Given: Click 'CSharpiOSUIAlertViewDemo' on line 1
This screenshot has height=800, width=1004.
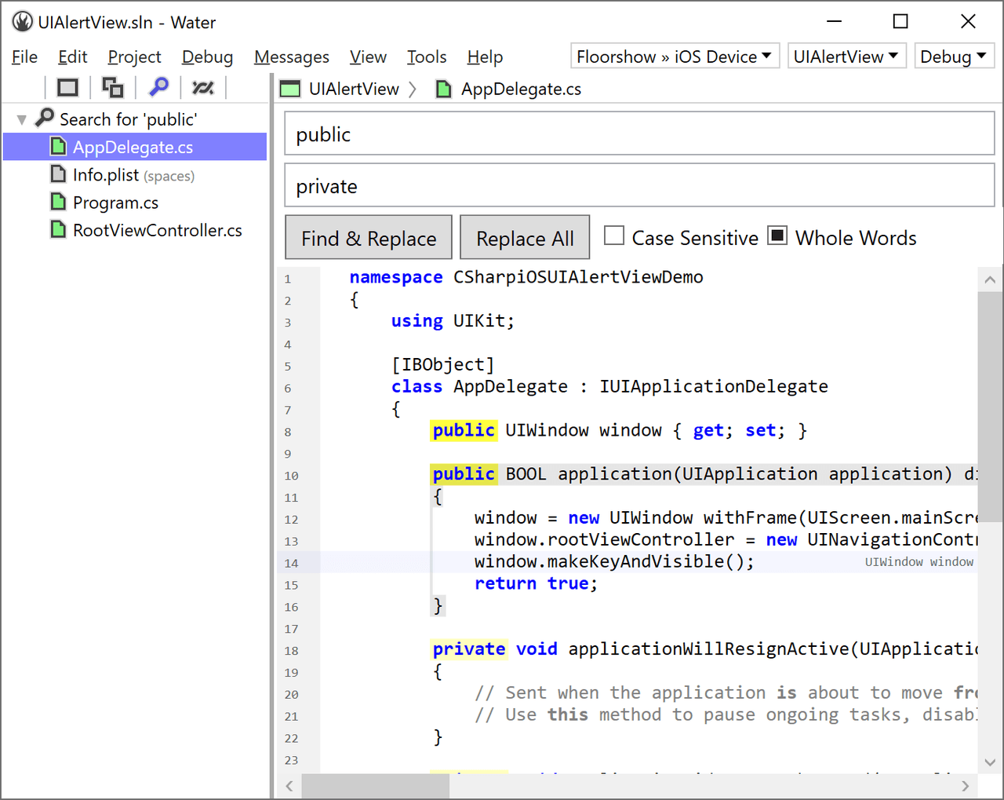Looking at the screenshot, I should [x=578, y=277].
